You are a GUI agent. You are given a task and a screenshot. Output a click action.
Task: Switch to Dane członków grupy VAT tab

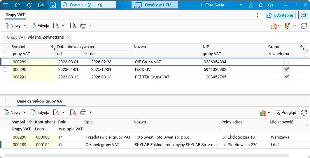click(x=41, y=101)
